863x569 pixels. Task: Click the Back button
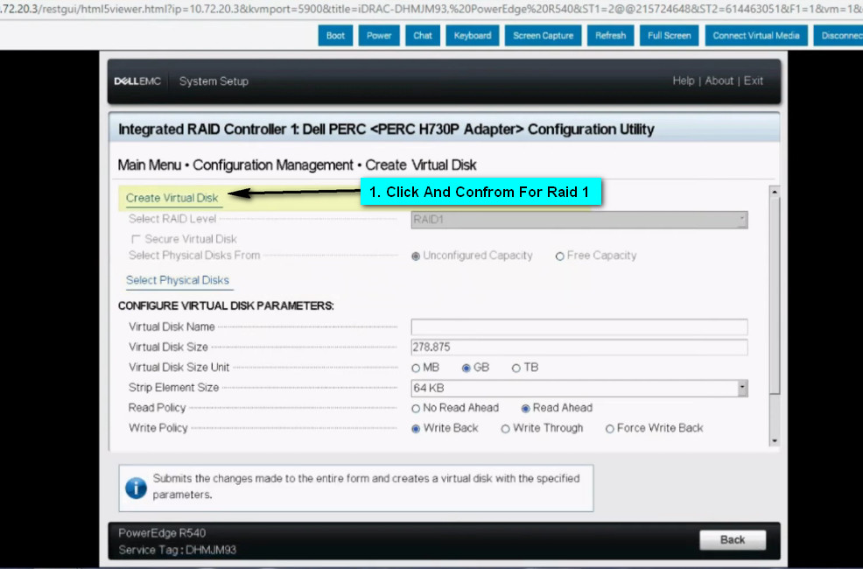(x=732, y=540)
